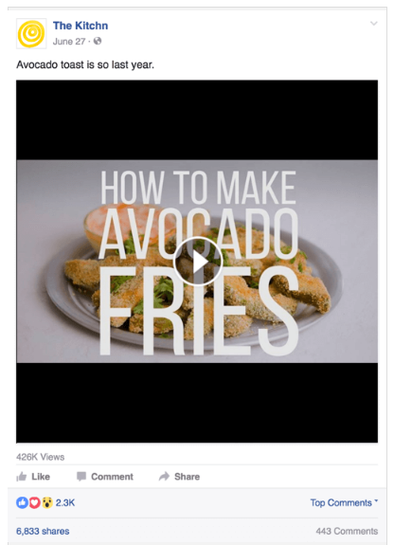Open the post options chevron menu

point(373,24)
